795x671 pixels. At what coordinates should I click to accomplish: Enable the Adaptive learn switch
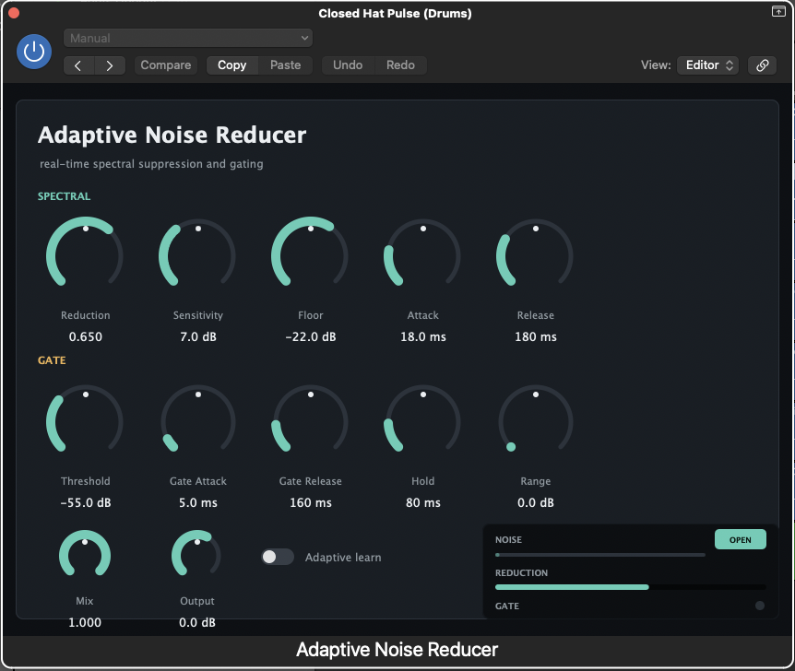coord(278,557)
